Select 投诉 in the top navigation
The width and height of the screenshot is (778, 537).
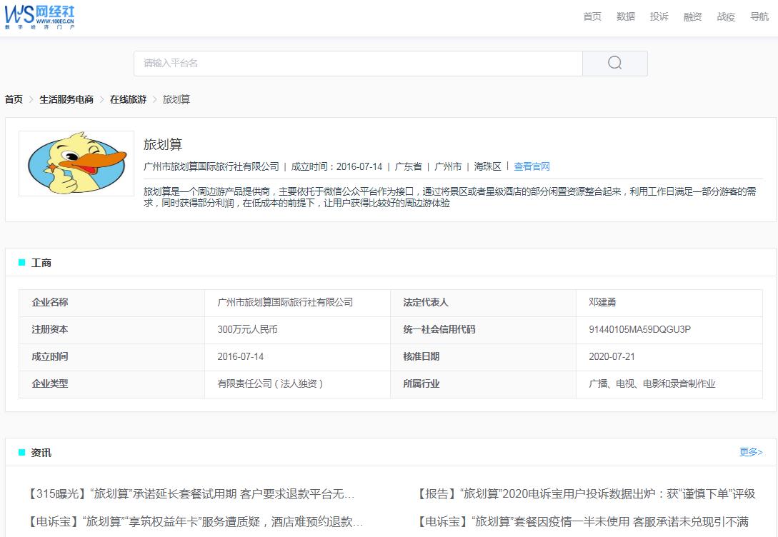click(x=659, y=16)
